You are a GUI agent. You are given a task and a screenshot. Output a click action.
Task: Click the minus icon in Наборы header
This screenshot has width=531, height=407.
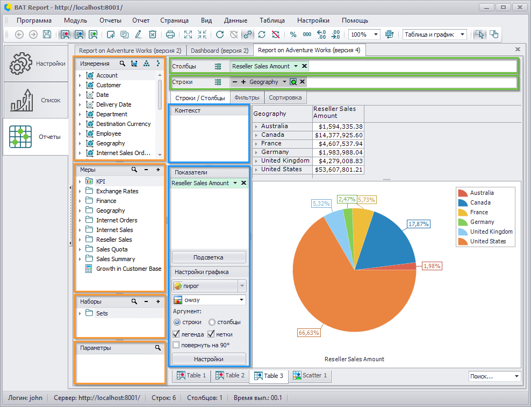(146, 301)
